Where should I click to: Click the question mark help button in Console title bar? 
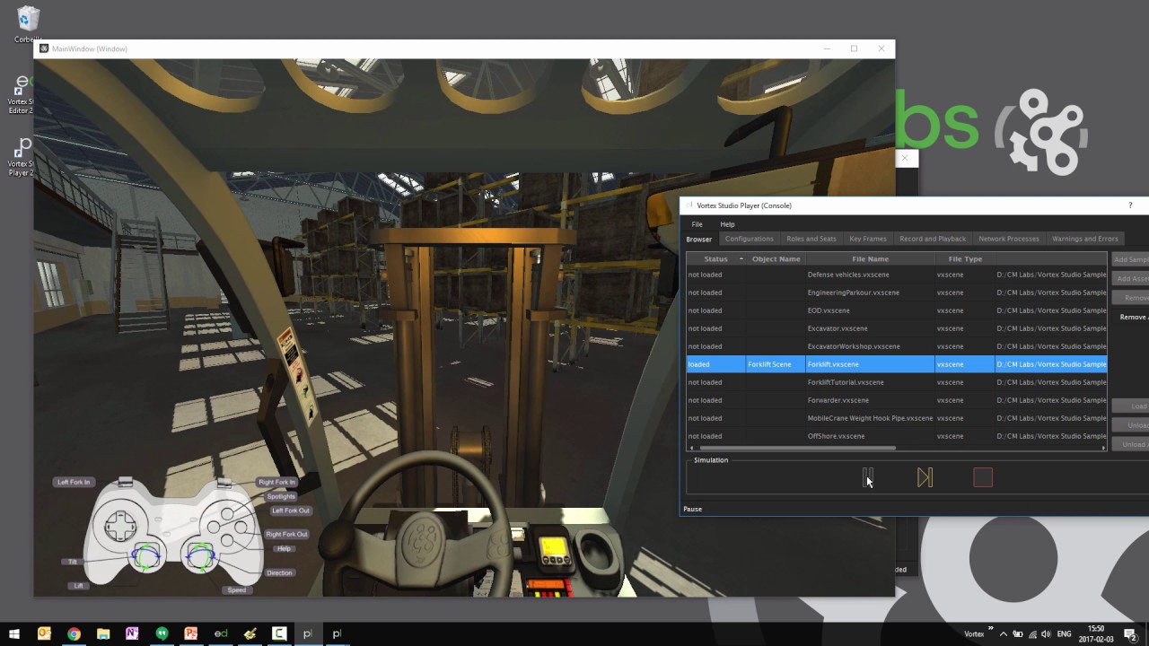pos(1130,205)
